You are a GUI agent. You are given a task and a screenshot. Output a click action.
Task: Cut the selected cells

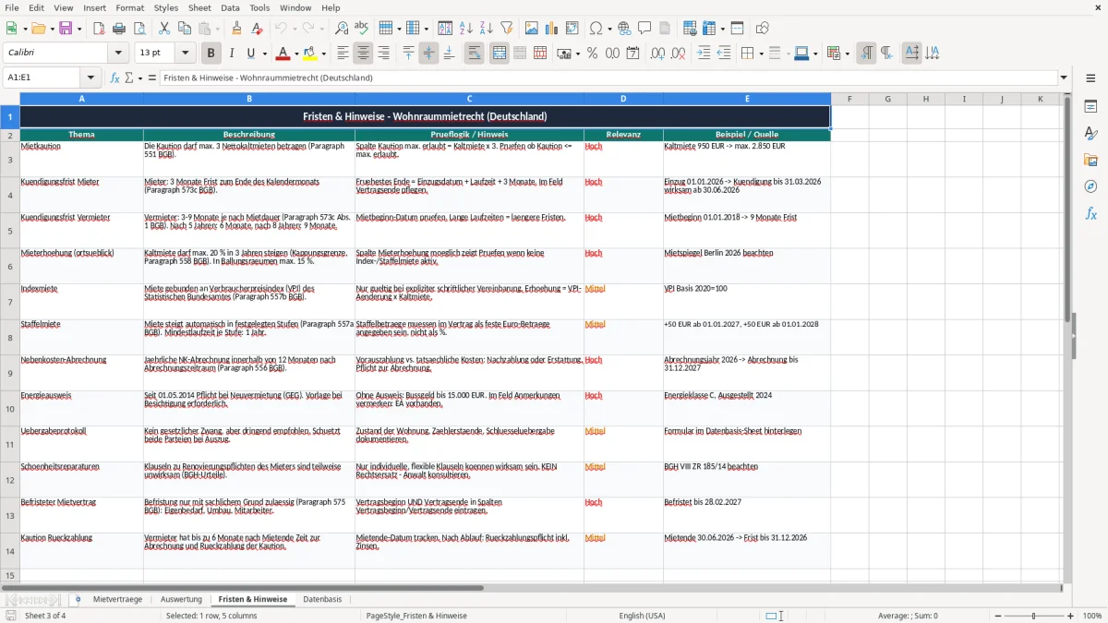164,29
